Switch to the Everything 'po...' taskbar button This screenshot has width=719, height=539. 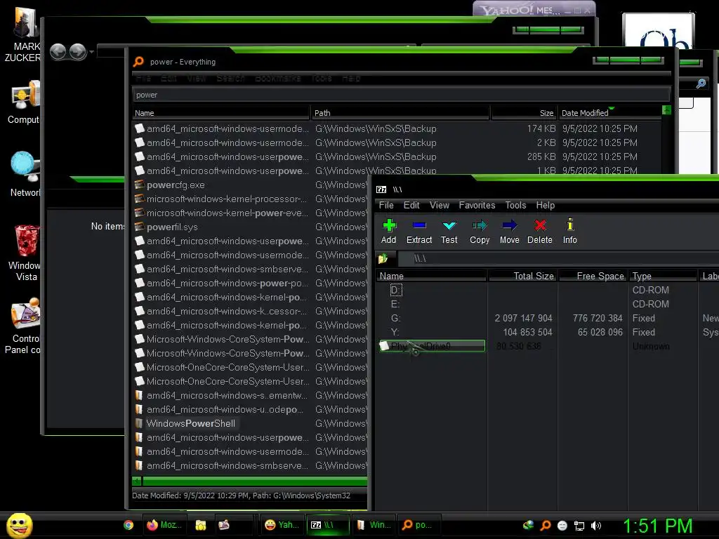418,525
